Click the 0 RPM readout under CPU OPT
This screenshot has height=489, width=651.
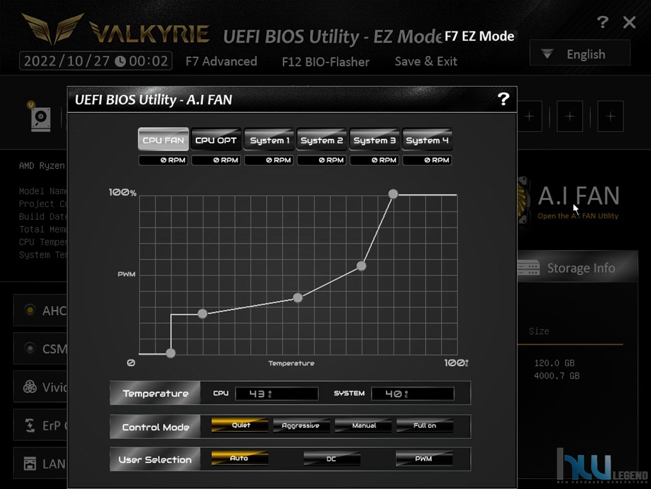coord(216,160)
